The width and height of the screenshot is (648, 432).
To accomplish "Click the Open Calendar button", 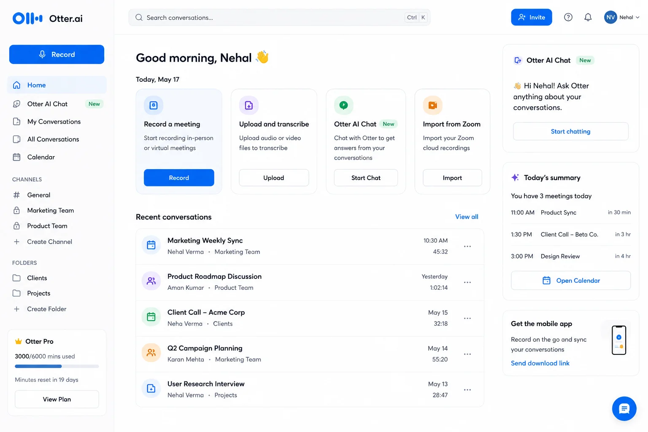I will 571,281.
